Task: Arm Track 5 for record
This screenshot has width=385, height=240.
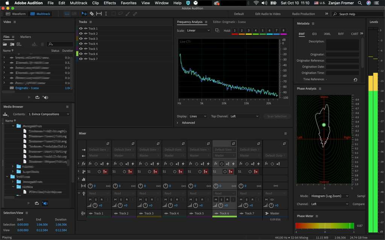Action: pos(202,199)
